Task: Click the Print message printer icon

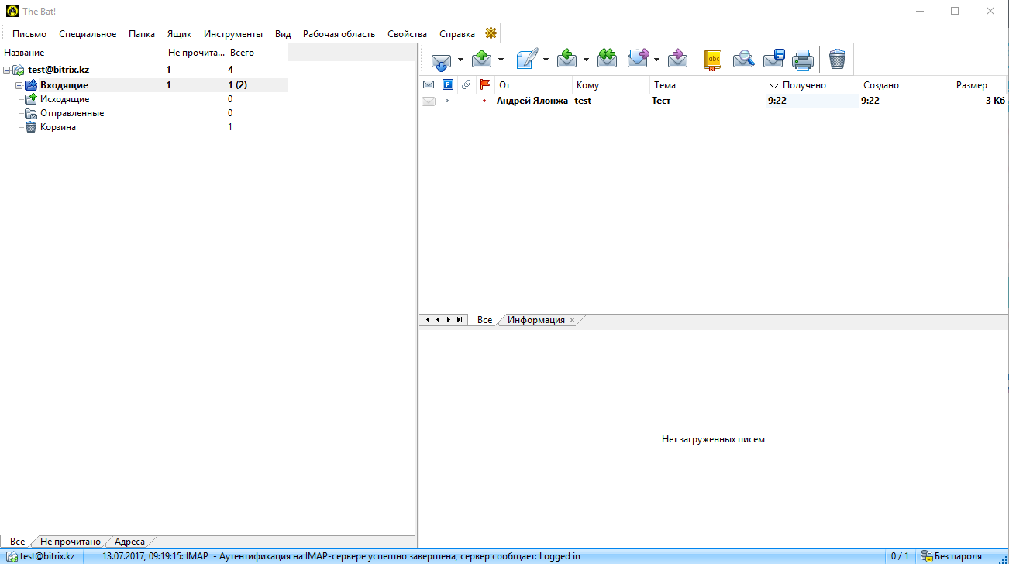Action: [x=802, y=60]
